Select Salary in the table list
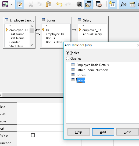This screenshot has height=146, width=139. 81,80
